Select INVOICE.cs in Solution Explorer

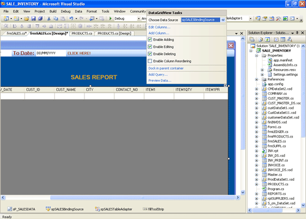coord(276,165)
